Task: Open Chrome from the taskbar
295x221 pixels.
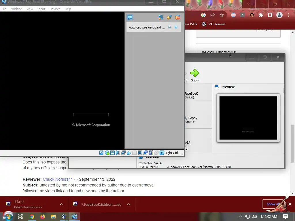Action: [32, 217]
